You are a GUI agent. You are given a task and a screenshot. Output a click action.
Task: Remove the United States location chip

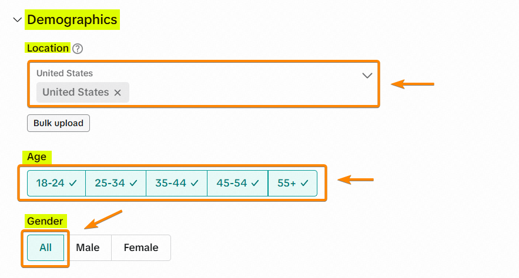tap(118, 93)
